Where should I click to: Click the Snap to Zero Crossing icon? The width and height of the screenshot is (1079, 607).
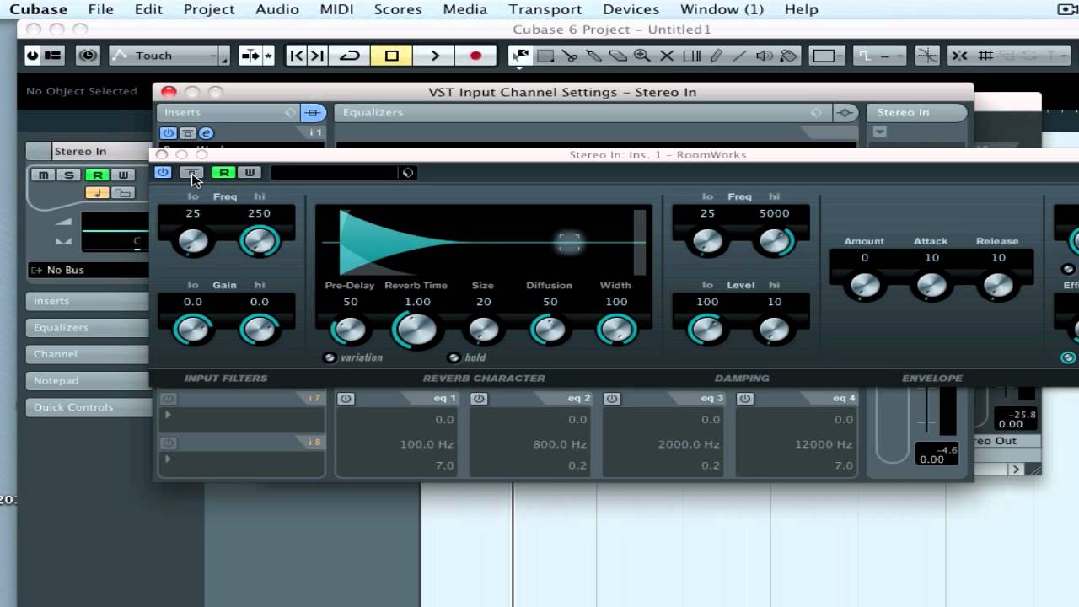click(x=927, y=56)
